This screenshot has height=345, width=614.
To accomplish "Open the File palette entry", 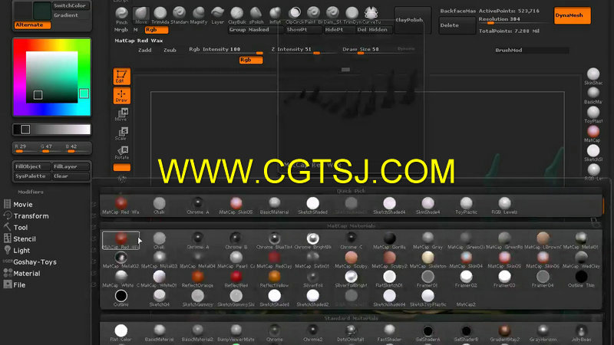I will click(19, 284).
